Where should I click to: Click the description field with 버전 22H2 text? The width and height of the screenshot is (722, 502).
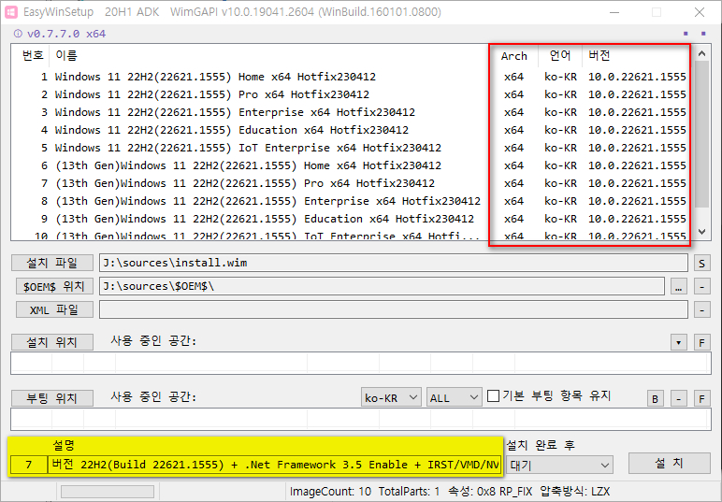pos(274,465)
